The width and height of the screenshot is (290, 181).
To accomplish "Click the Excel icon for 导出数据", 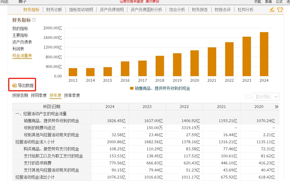I will [x=14, y=85].
